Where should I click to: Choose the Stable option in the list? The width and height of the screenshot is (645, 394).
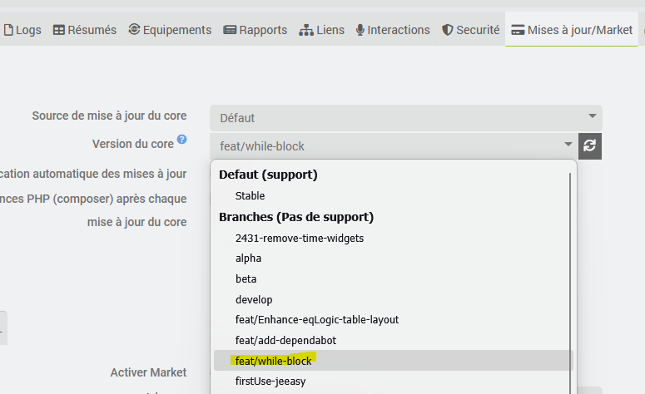250,196
